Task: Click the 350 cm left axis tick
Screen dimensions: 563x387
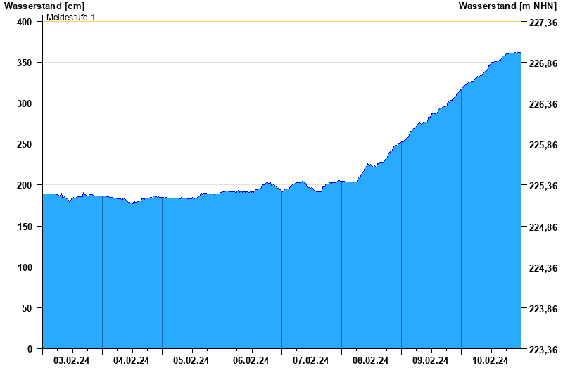Action: click(x=25, y=63)
